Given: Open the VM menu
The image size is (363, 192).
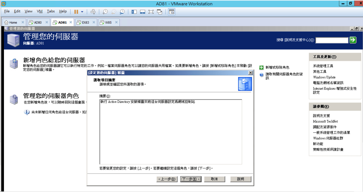Looking at the screenshot, I should (40, 11).
